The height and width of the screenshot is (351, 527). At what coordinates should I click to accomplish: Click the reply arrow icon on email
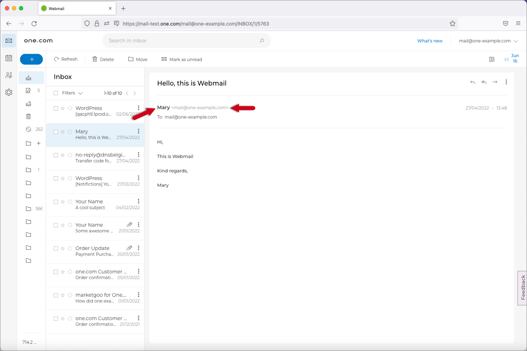pos(473,82)
